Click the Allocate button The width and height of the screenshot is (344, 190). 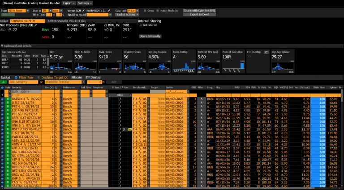pyautogui.click(x=77, y=77)
